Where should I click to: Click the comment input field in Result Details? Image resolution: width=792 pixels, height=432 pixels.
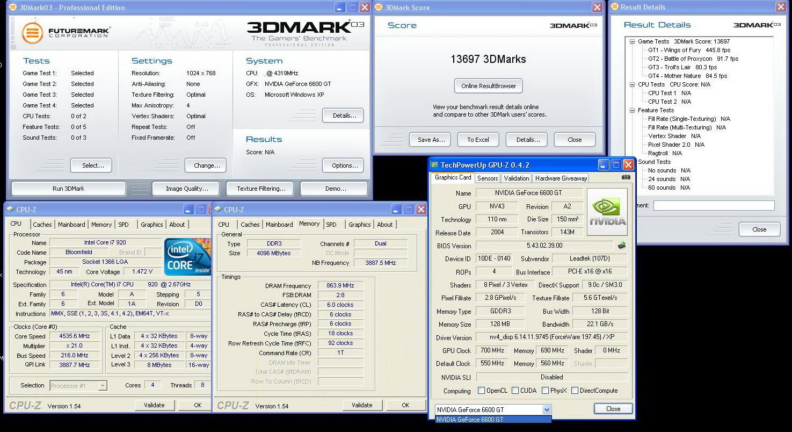tap(714, 205)
